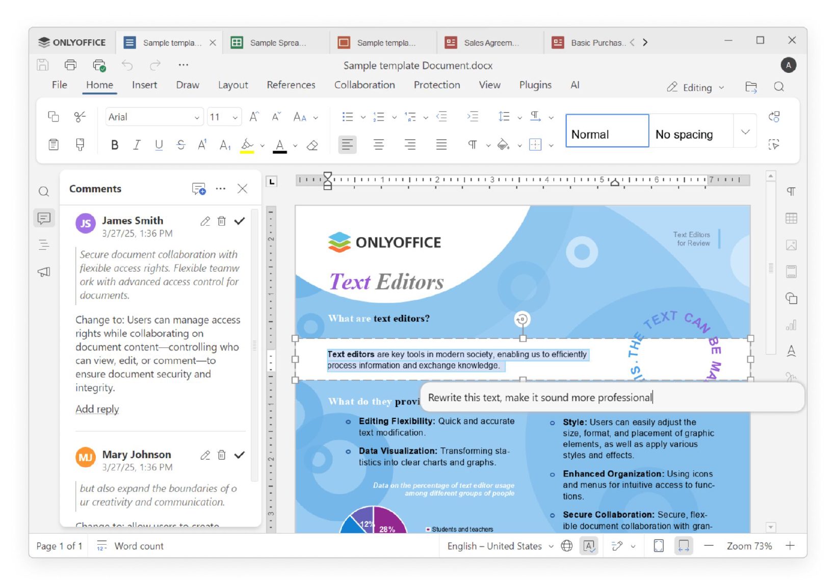Viewport: 836px width, 585px height.
Task: Click the Add comment icon in Comments panel
Action: [199, 189]
